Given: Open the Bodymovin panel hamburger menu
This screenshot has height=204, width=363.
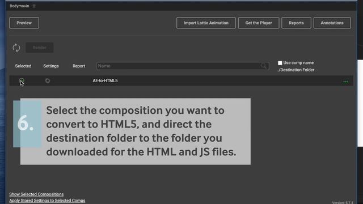Looking at the screenshot, I should 34,6.
